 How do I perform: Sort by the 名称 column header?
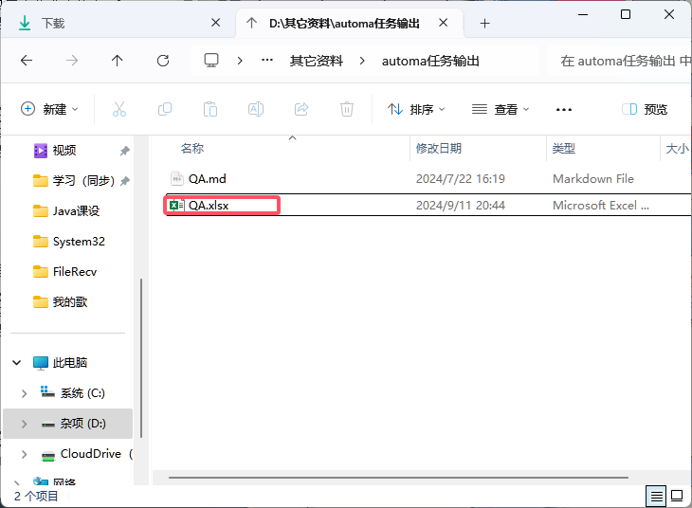pyautogui.click(x=192, y=148)
